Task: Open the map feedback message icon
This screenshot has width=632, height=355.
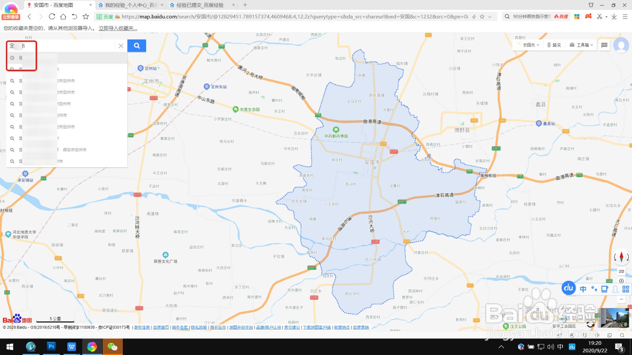Action: [x=604, y=45]
